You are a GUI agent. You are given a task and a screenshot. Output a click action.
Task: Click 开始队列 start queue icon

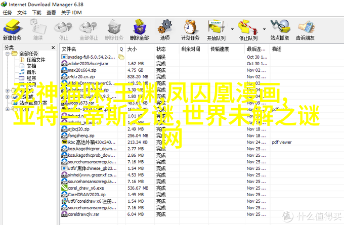click(x=216, y=26)
